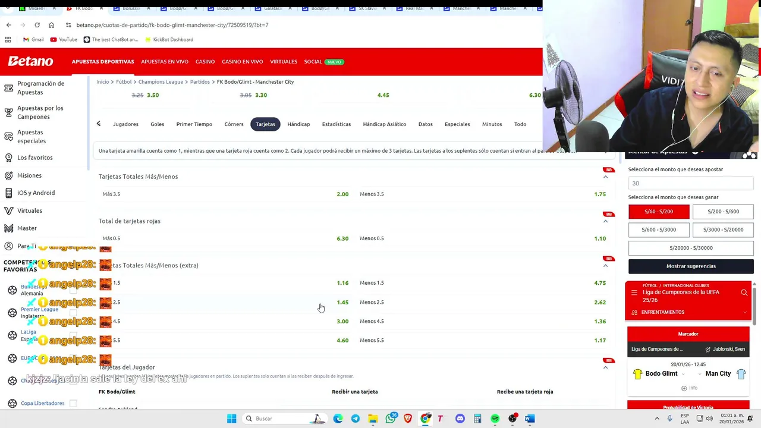Open Apuestas por los Campeones
This screenshot has height=428, width=761.
[40, 112]
